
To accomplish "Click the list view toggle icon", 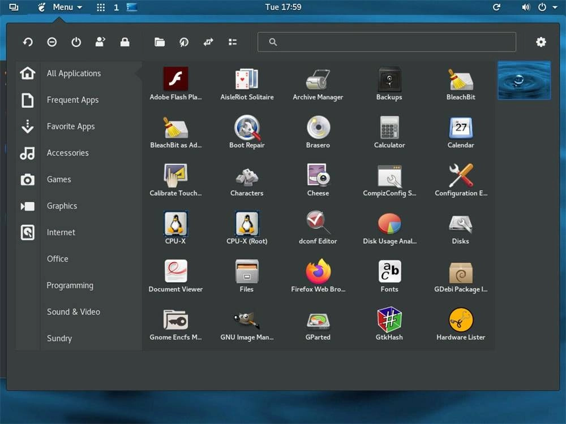I will click(233, 42).
